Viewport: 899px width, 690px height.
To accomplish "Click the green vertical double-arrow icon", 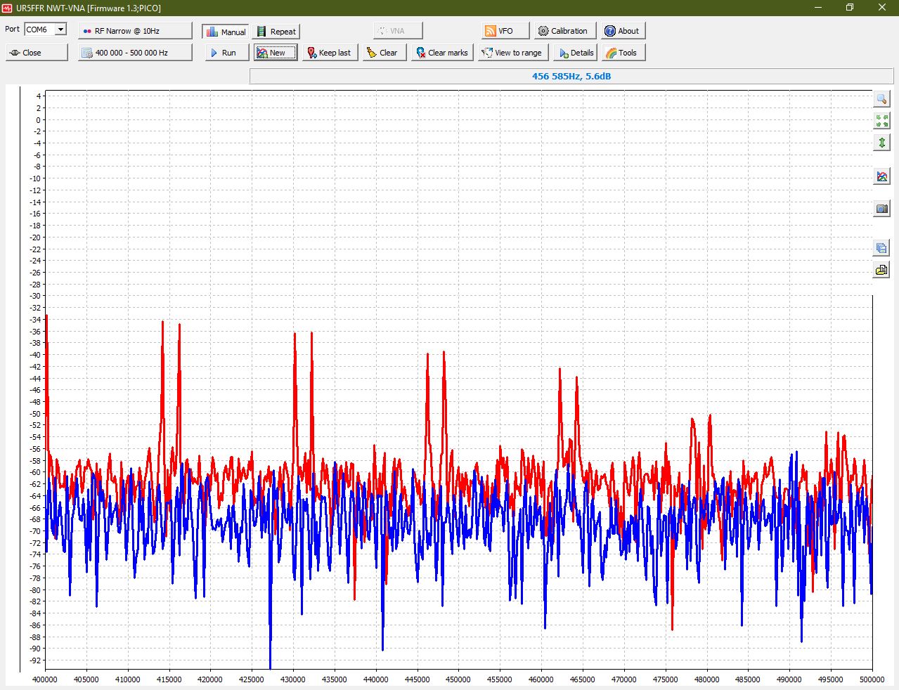I will click(x=881, y=143).
